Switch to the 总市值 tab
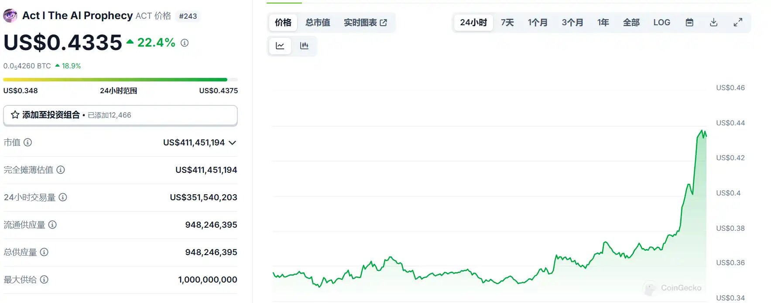Image resolution: width=771 pixels, height=303 pixels. [318, 23]
